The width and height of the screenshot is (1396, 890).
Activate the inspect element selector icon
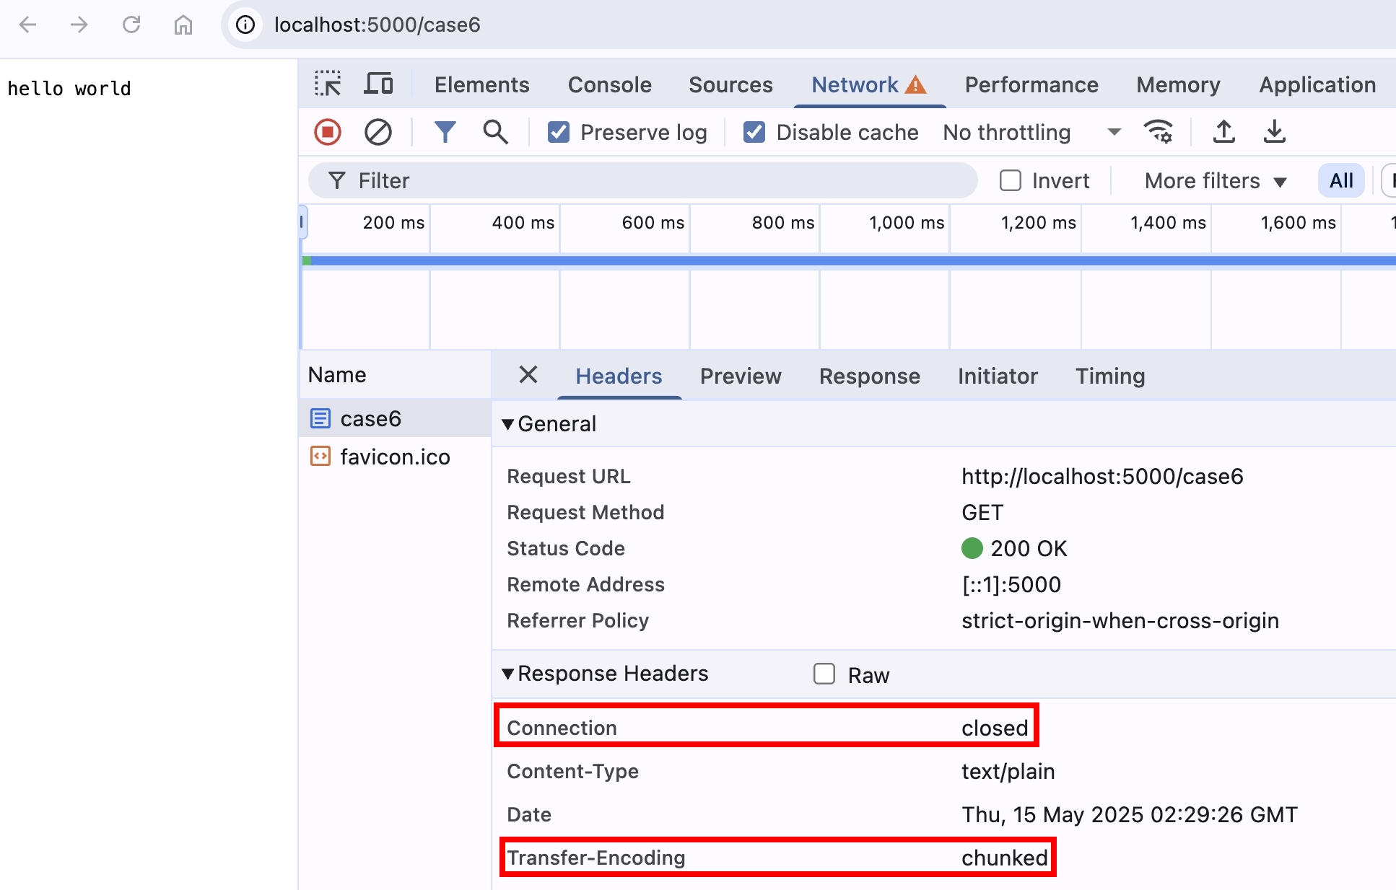click(328, 84)
